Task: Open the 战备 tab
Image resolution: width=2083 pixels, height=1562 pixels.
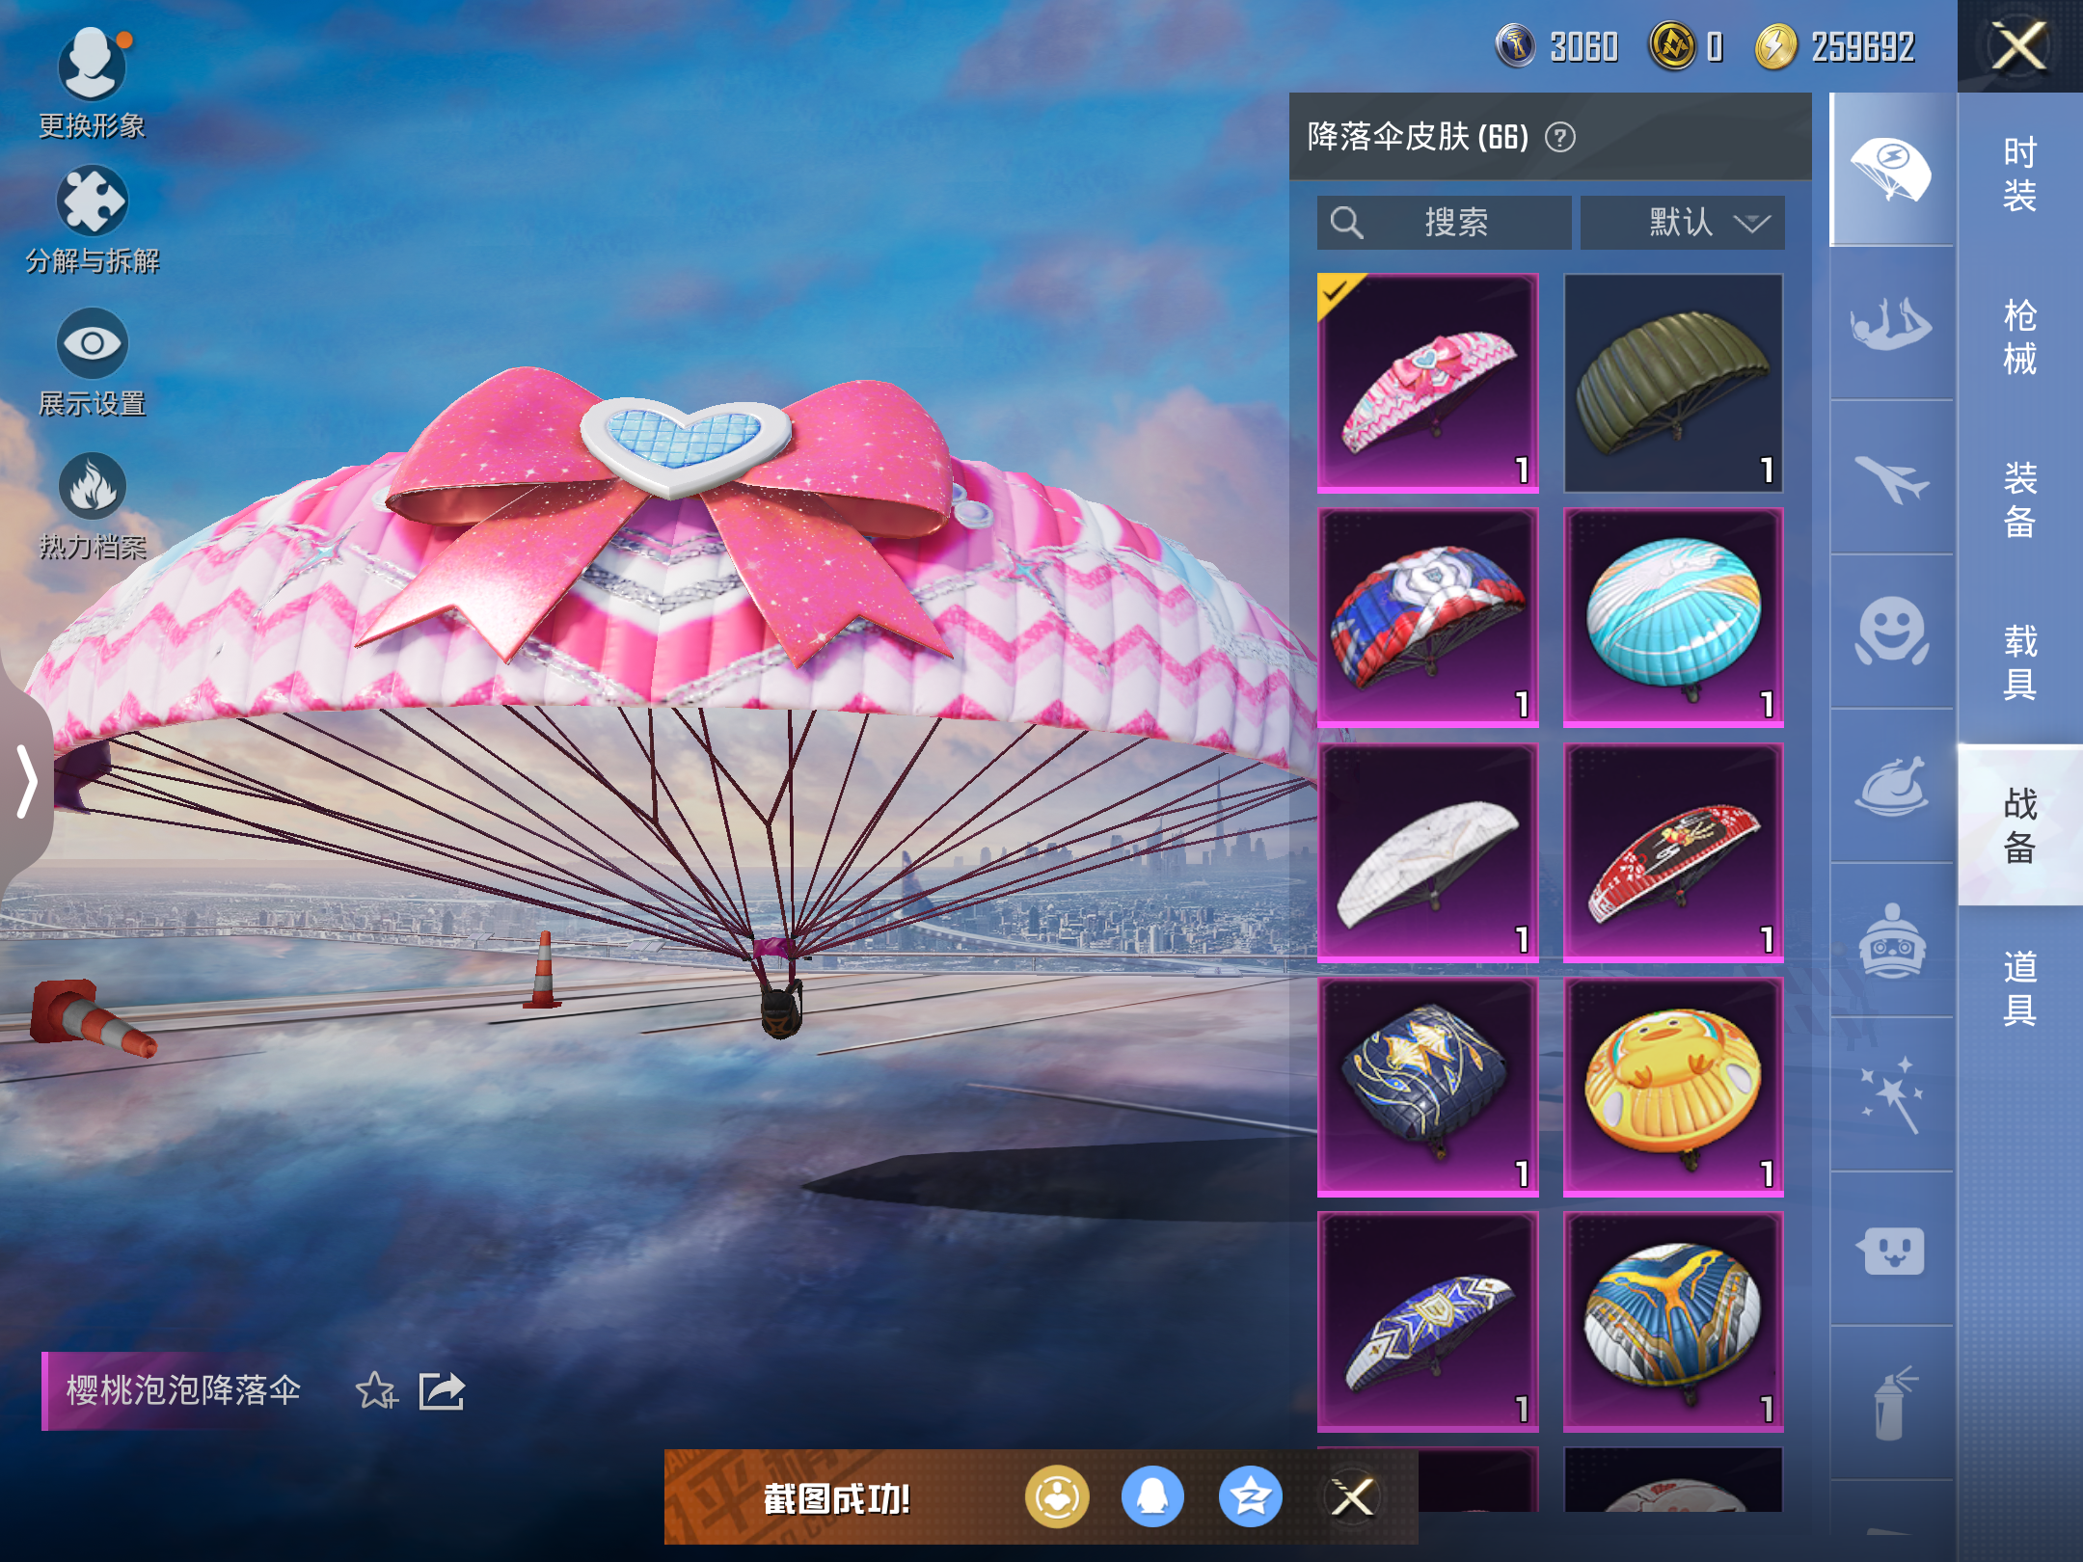Action: (x=2020, y=825)
